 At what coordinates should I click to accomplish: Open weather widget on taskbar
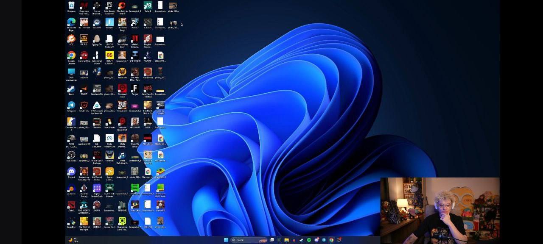(73, 240)
